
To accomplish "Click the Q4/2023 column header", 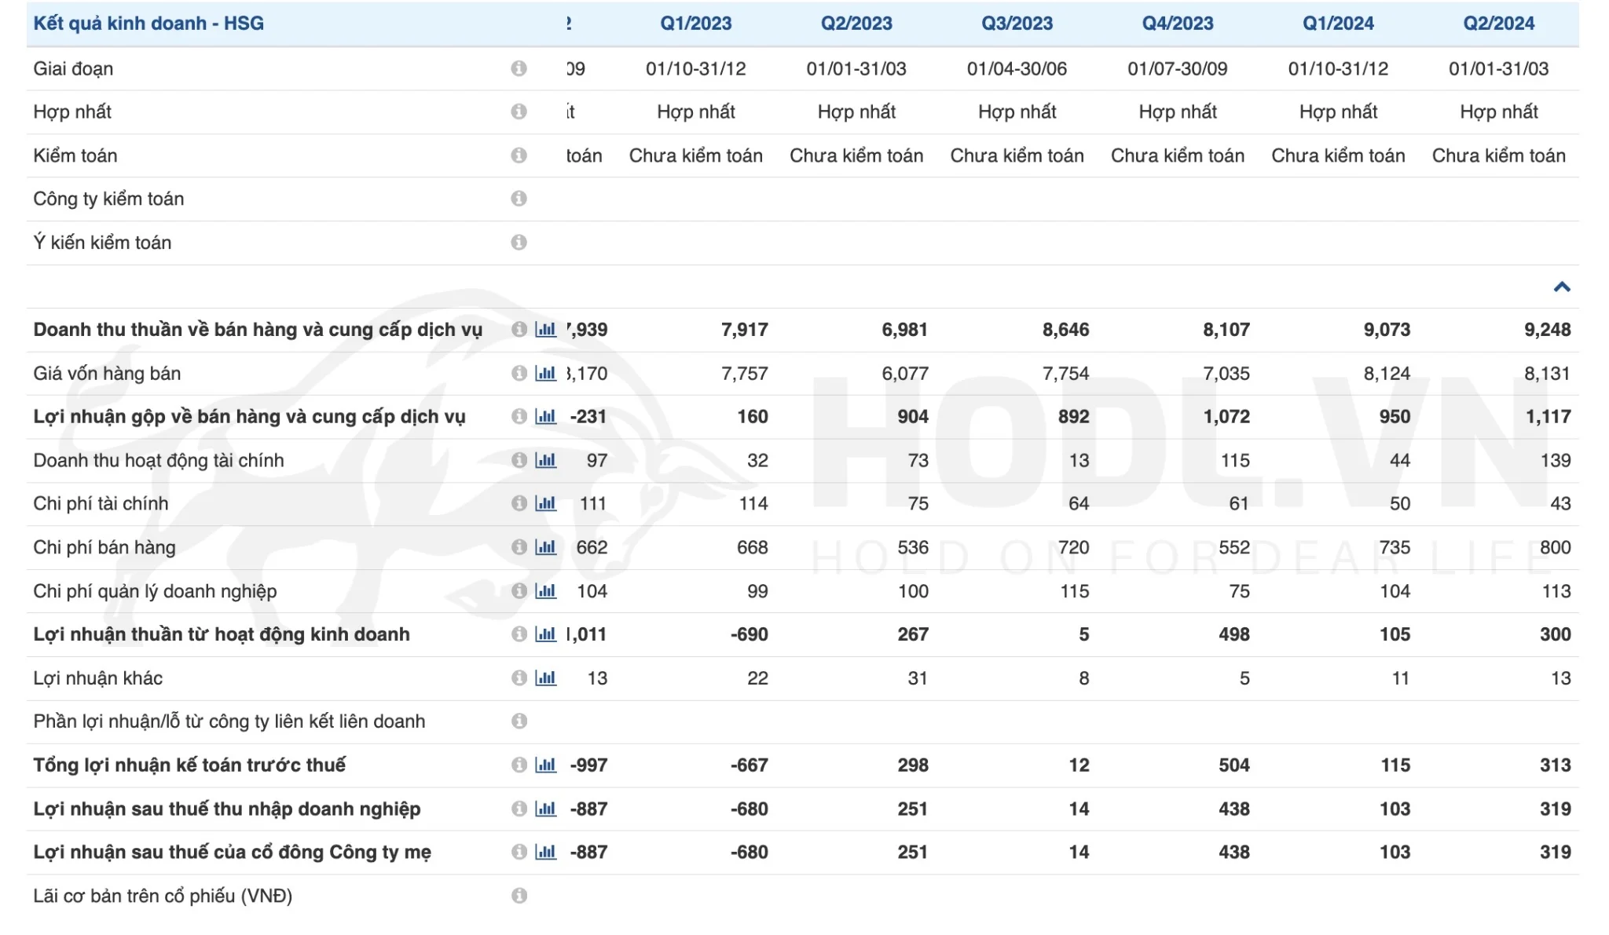I will click(1177, 24).
